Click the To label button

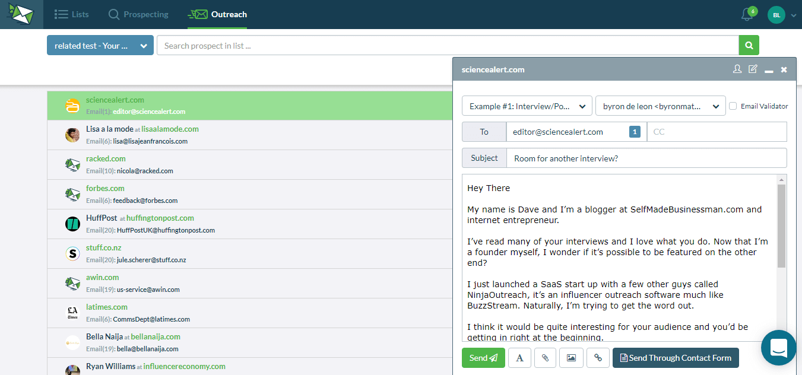pyautogui.click(x=484, y=132)
